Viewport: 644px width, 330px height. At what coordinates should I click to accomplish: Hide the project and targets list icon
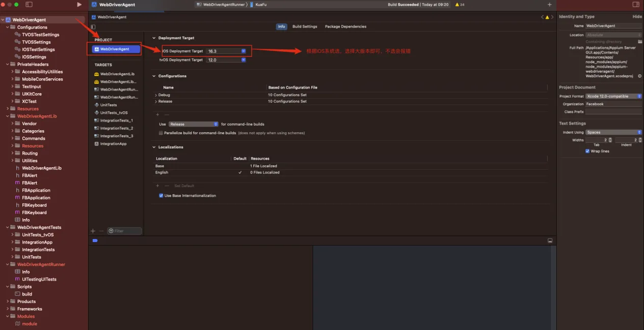pos(93,27)
